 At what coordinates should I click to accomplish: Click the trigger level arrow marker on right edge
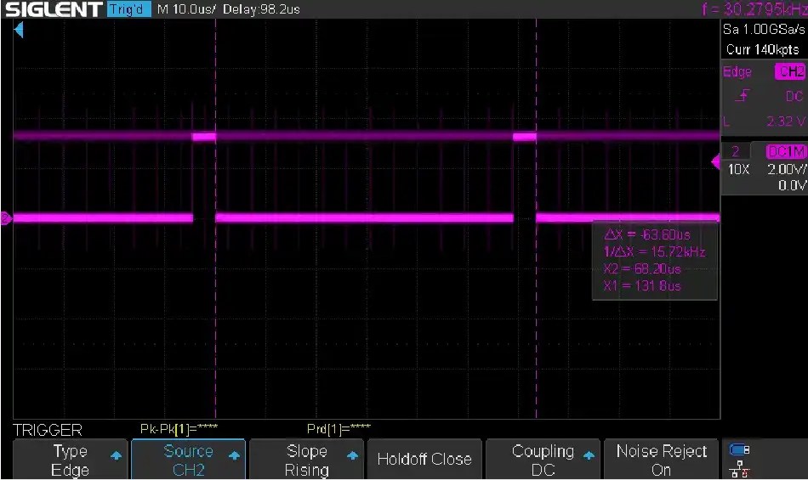(714, 161)
